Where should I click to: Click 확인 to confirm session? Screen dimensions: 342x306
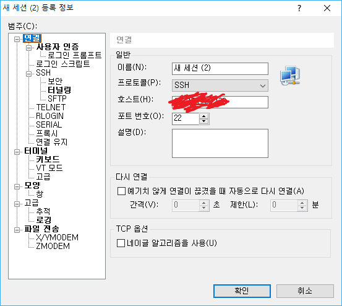point(242,291)
